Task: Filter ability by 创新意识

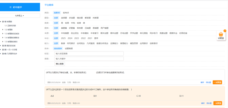Action: point(154,43)
